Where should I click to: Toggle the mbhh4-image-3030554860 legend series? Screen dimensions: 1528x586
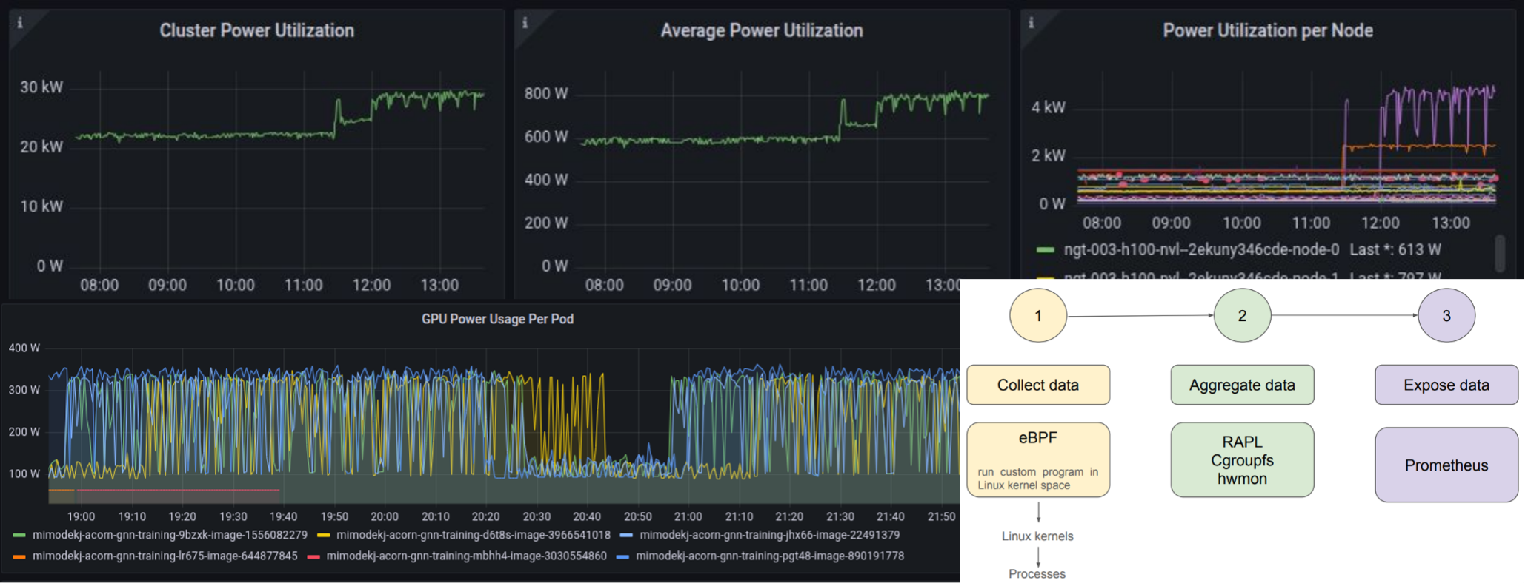[x=466, y=556]
